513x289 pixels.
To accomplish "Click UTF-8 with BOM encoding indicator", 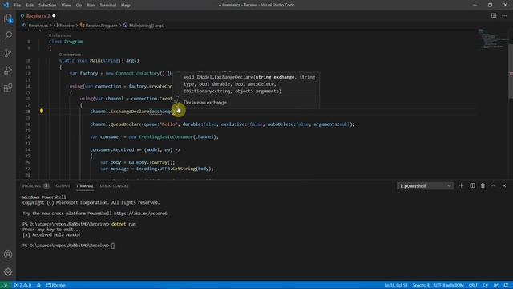I will click(449, 285).
